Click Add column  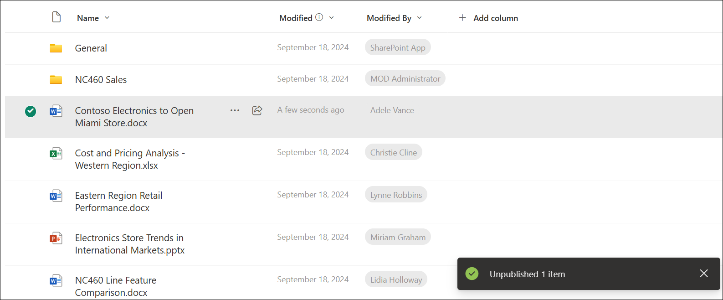pos(488,18)
